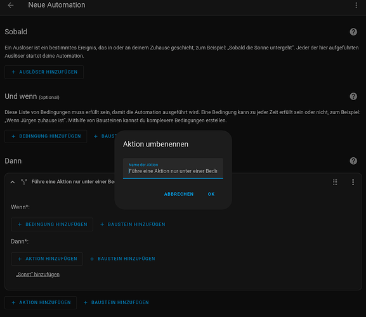Click bottom Aktion hinzufügen button
Screen dimensions: 366x317
click(x=41, y=302)
